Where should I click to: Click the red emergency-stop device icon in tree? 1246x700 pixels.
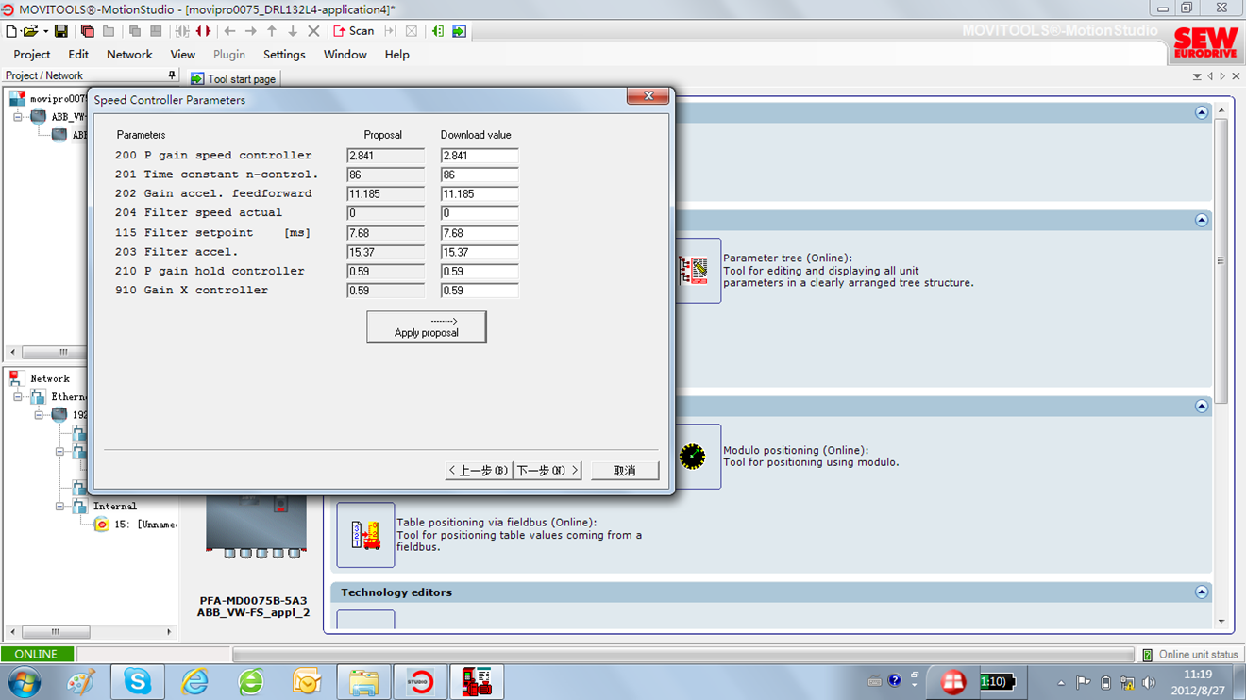pyautogui.click(x=101, y=525)
